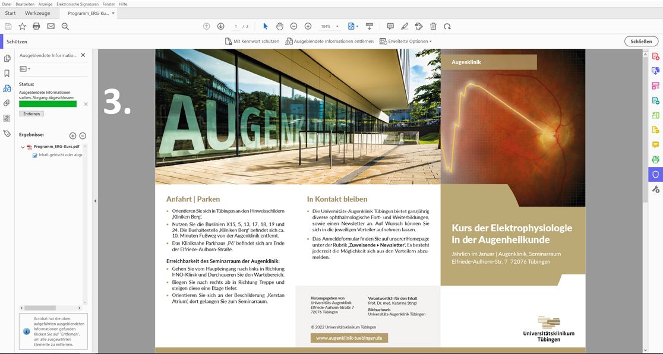Collapse the Programm_ERG-Kurs.pdf tree node

[23, 147]
